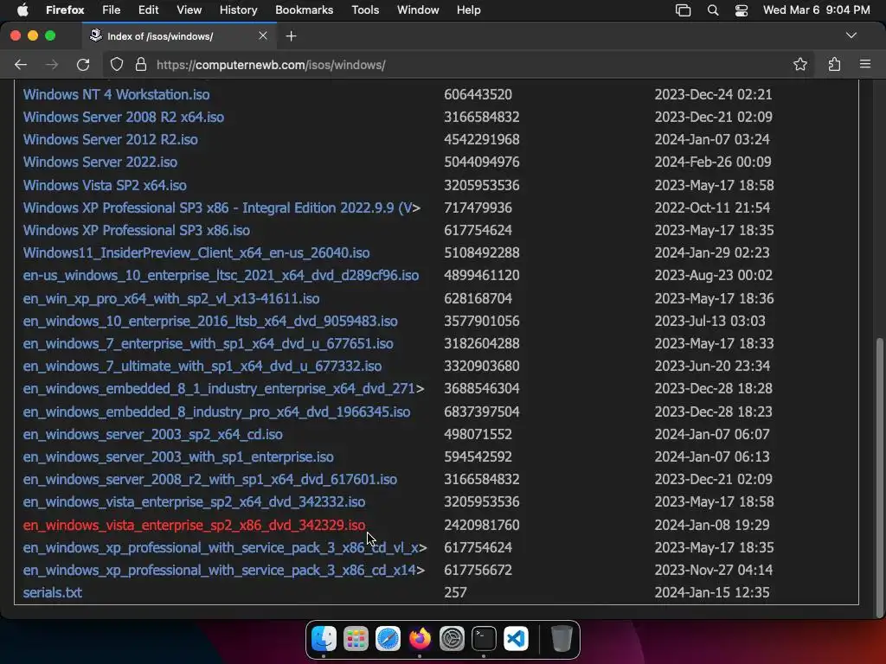Download en_windows_vista_enterprise_sp2_x86_dvd_342329.iso
The image size is (886, 664).
[x=194, y=525]
